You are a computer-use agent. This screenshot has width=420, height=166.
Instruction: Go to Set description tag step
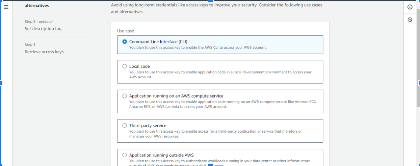coord(43,29)
